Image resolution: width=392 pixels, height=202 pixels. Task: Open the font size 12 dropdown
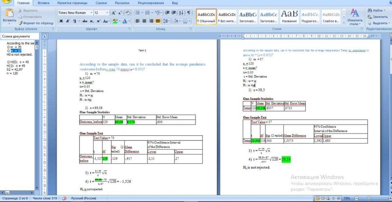[x=107, y=13]
